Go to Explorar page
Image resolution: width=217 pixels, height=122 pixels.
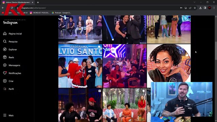10,49
